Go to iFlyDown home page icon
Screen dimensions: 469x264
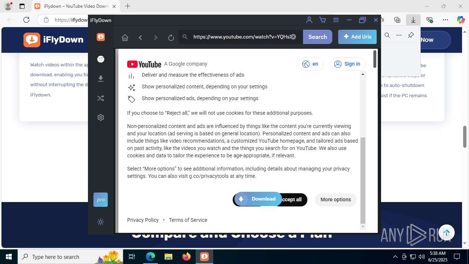coord(125,37)
